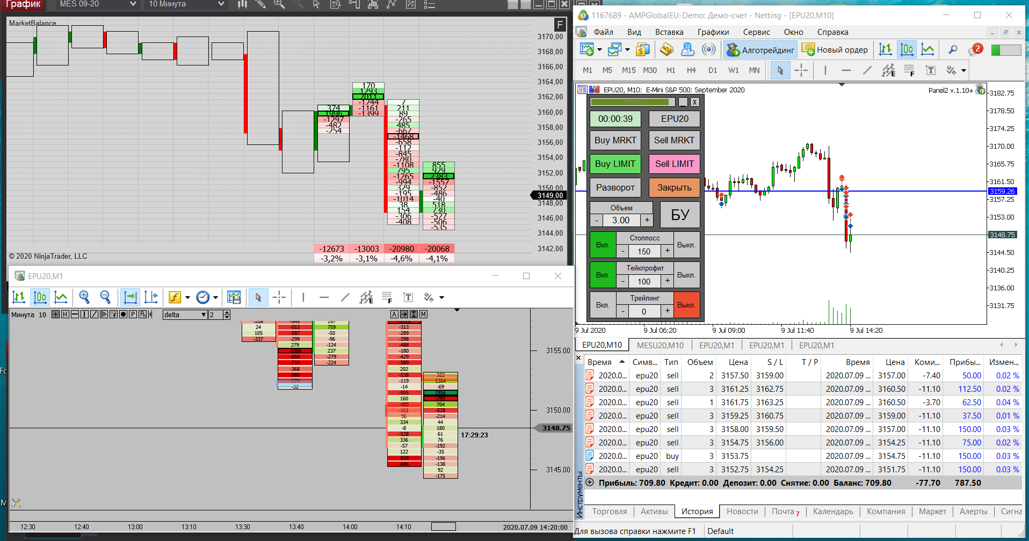Zoom in on the EPU20,M1 chart

point(84,297)
